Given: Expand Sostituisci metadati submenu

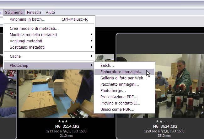Looking at the screenshot, I should tap(49, 47).
